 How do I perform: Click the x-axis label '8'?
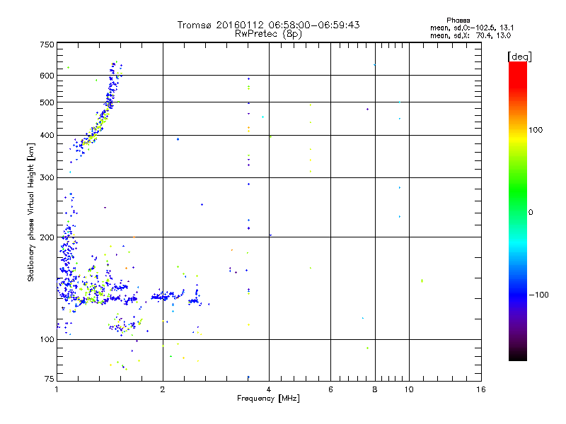point(375,389)
